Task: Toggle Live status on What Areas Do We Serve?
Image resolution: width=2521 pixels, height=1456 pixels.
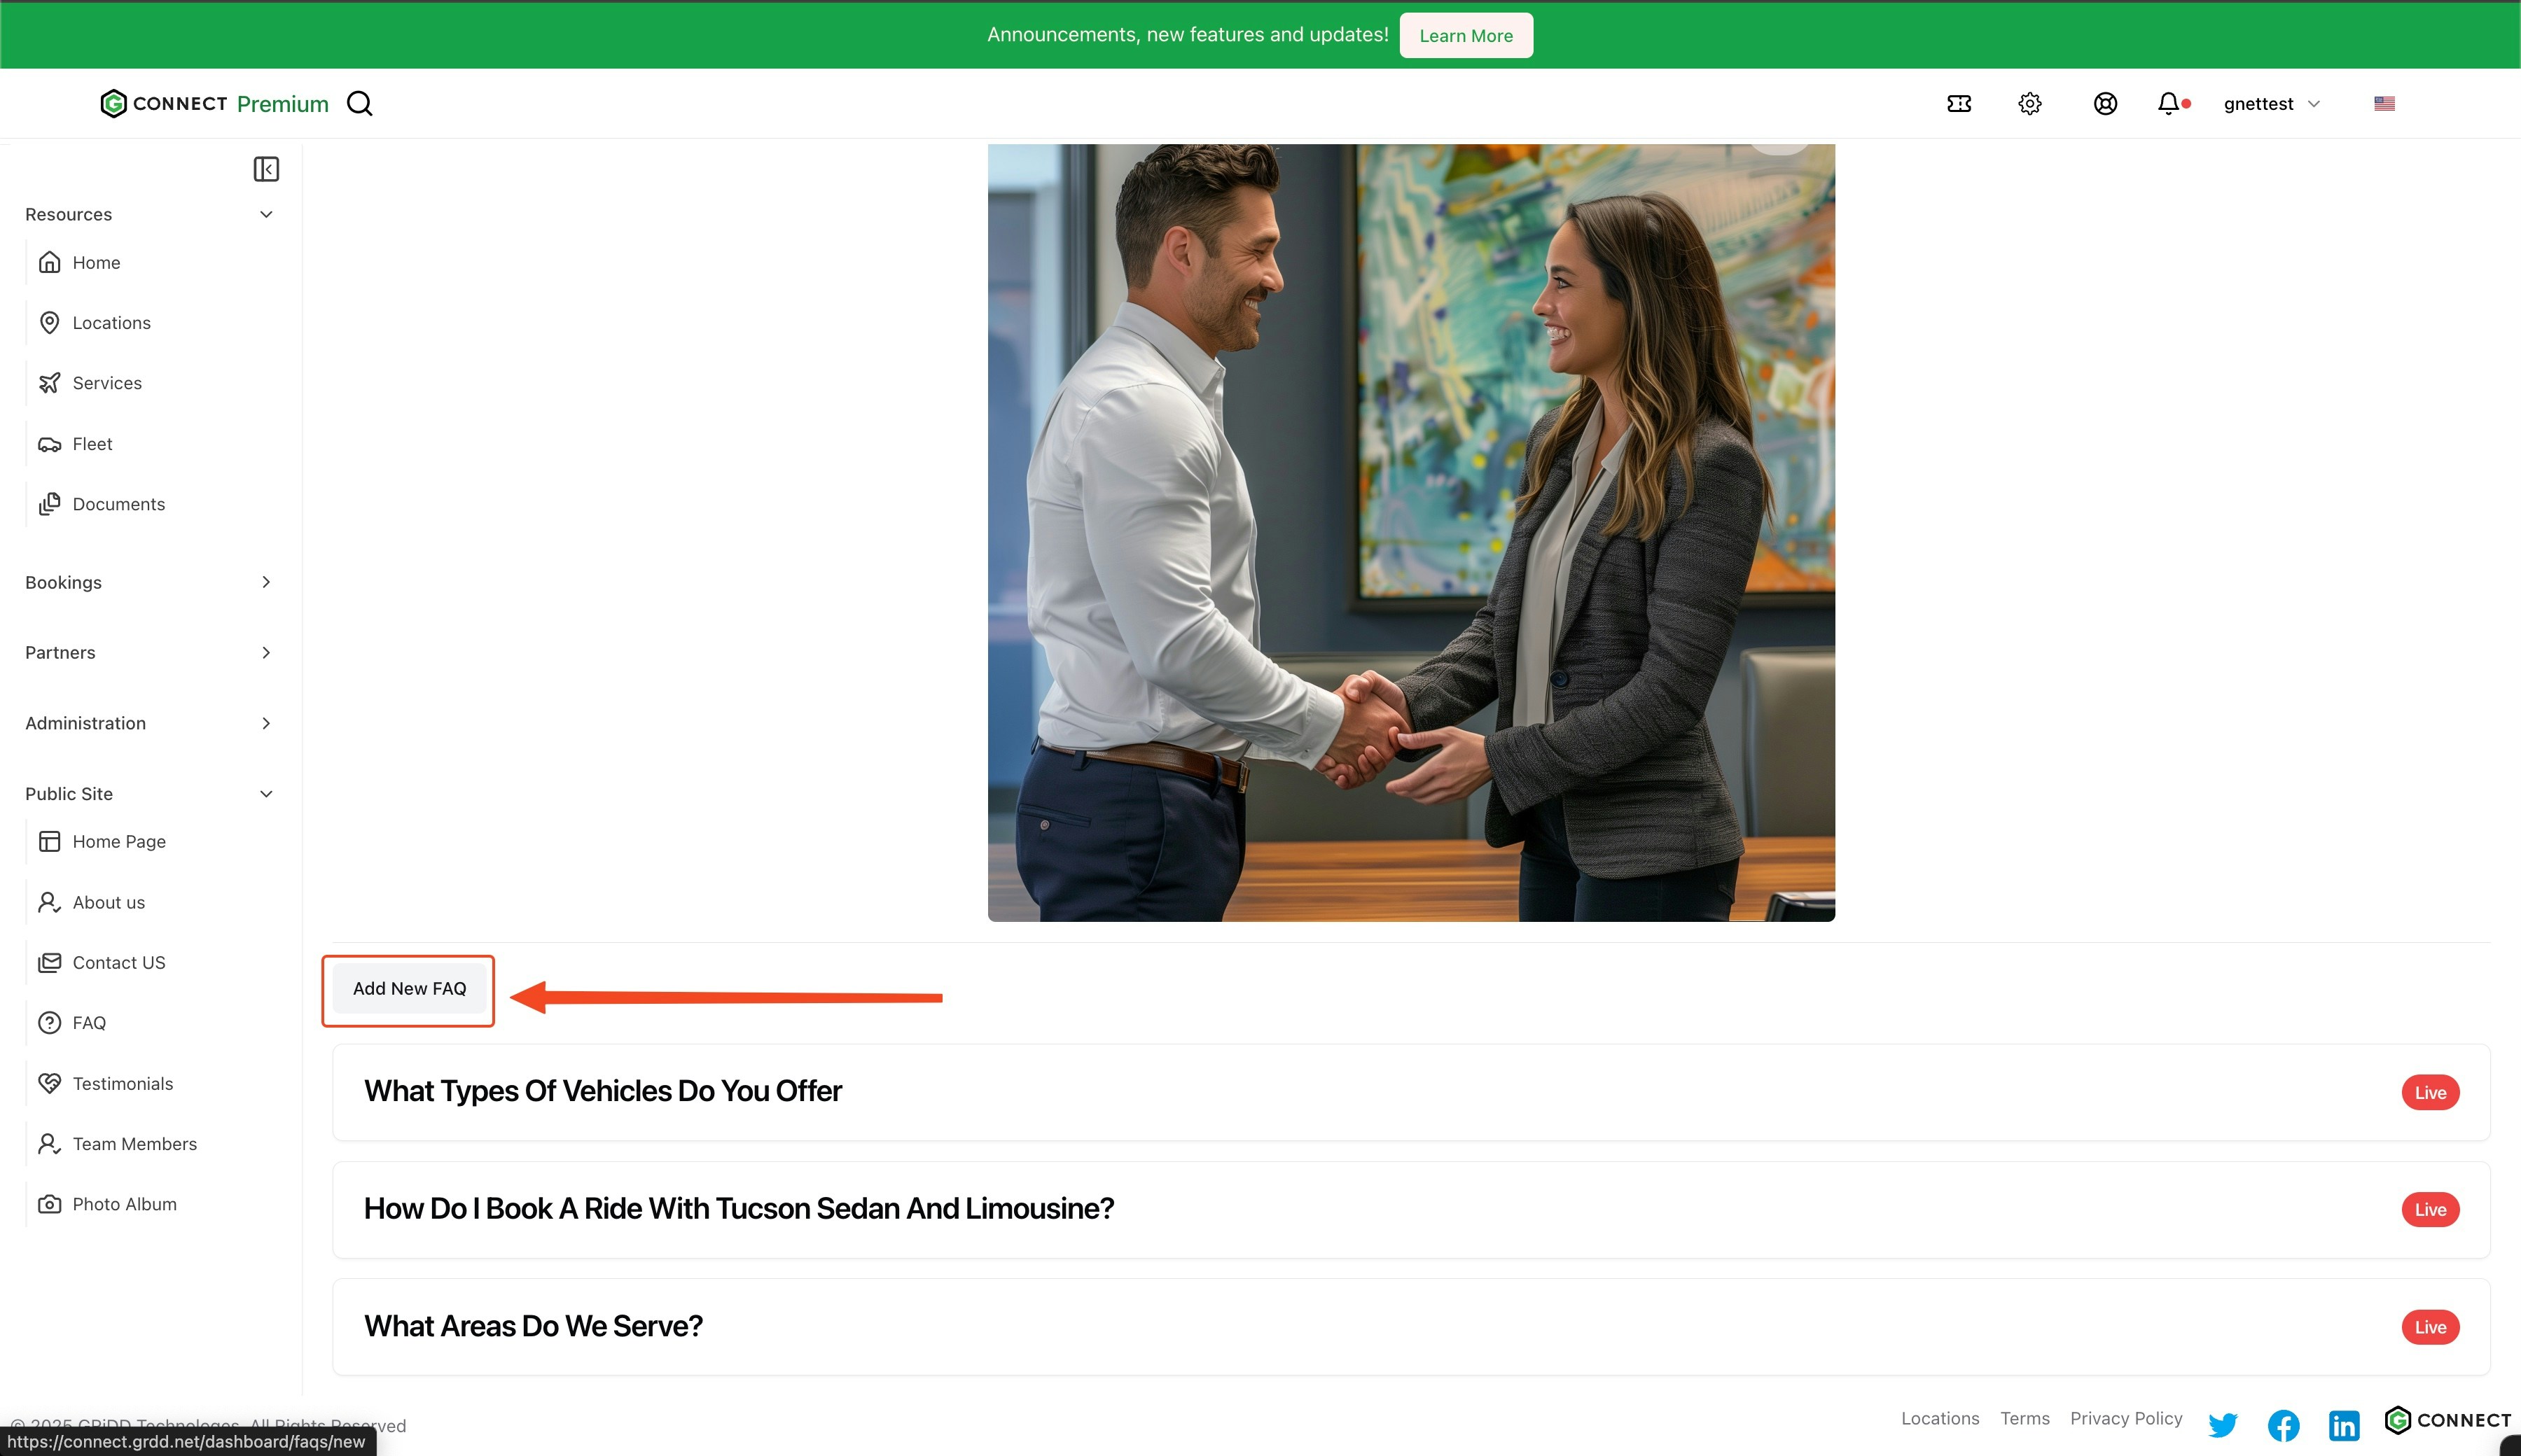Action: (2430, 1327)
